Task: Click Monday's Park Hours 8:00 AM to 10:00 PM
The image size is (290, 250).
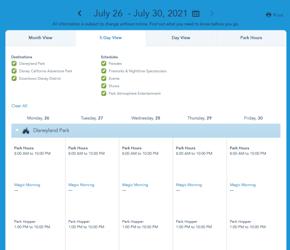Action: [x=32, y=154]
